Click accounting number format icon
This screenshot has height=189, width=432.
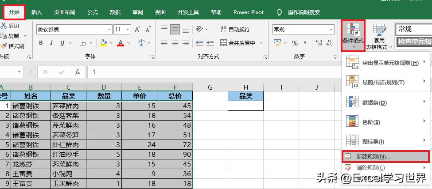pos(277,43)
